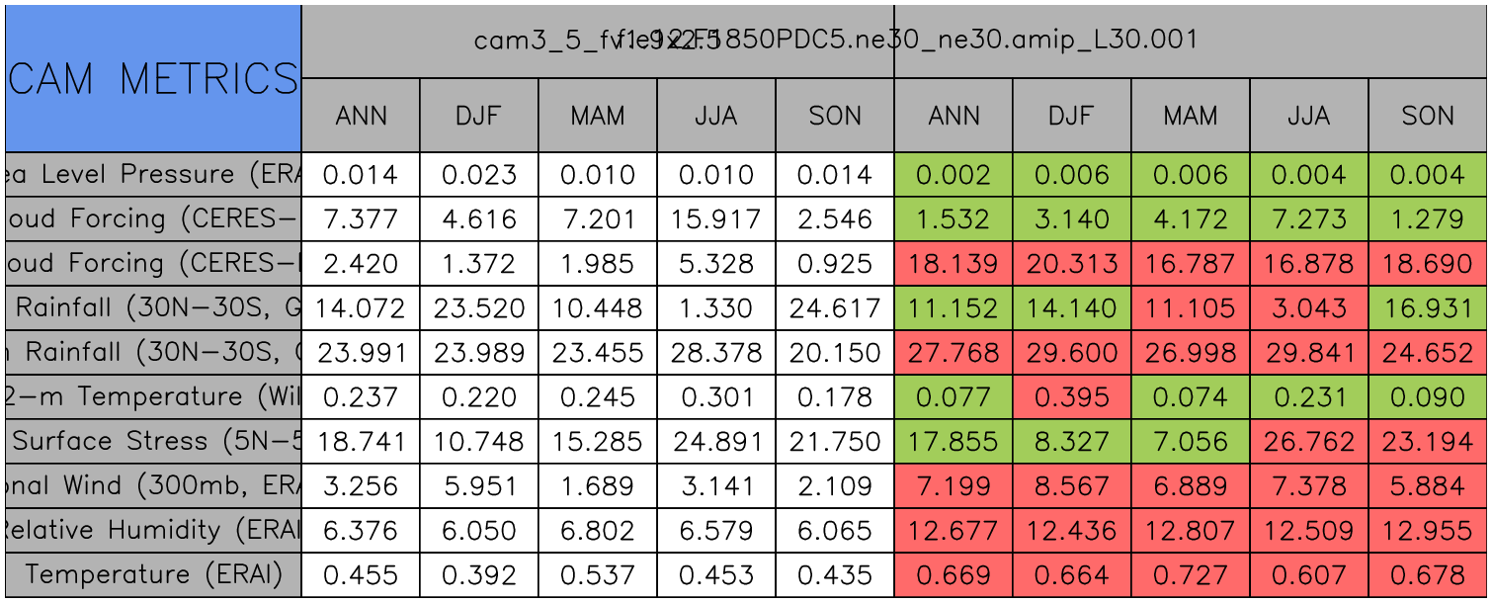Select the cell with value 12.955

point(1428,531)
